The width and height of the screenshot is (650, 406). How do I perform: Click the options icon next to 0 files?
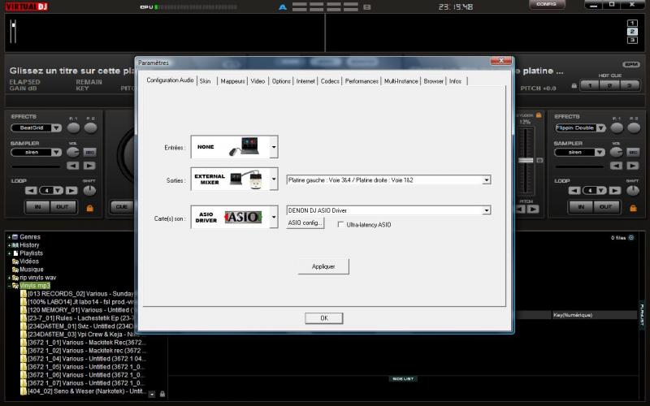point(631,237)
